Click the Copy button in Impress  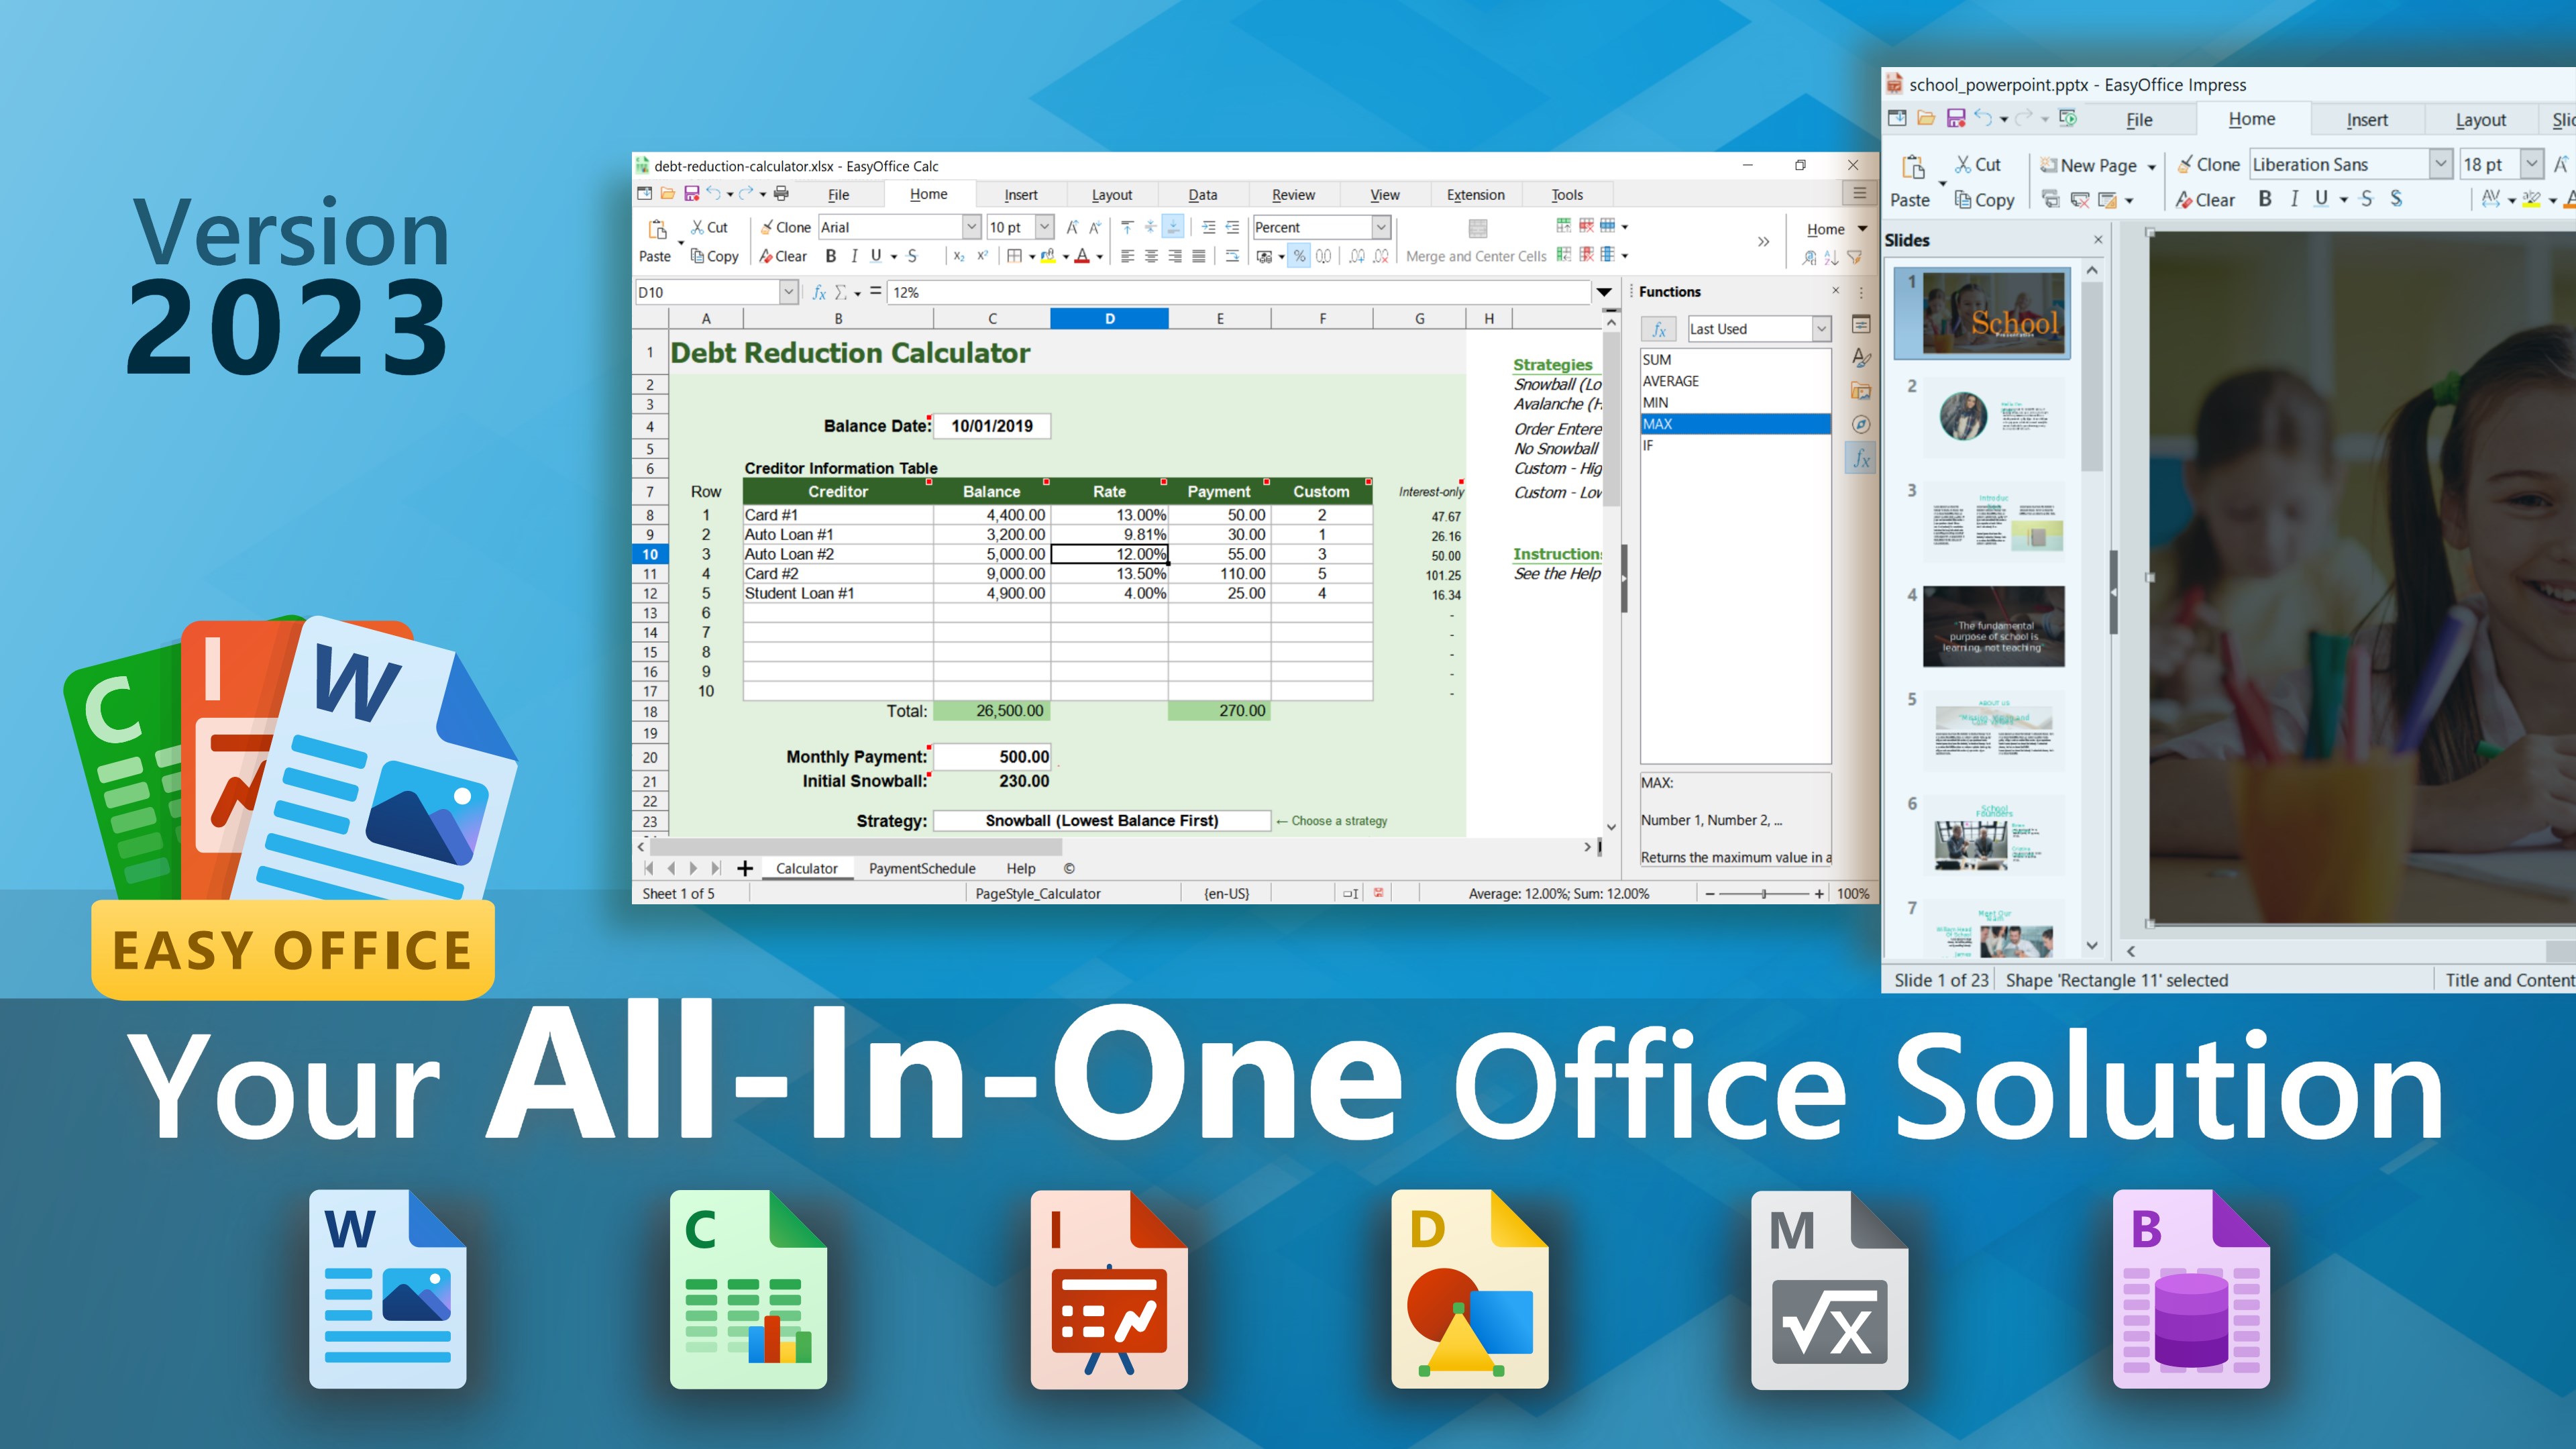(1985, 200)
